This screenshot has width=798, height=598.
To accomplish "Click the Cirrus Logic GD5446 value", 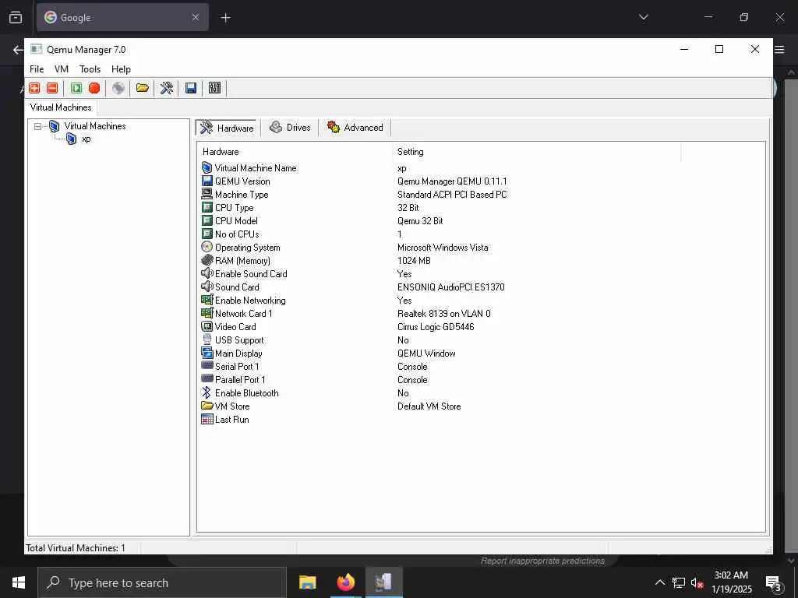I will (436, 326).
